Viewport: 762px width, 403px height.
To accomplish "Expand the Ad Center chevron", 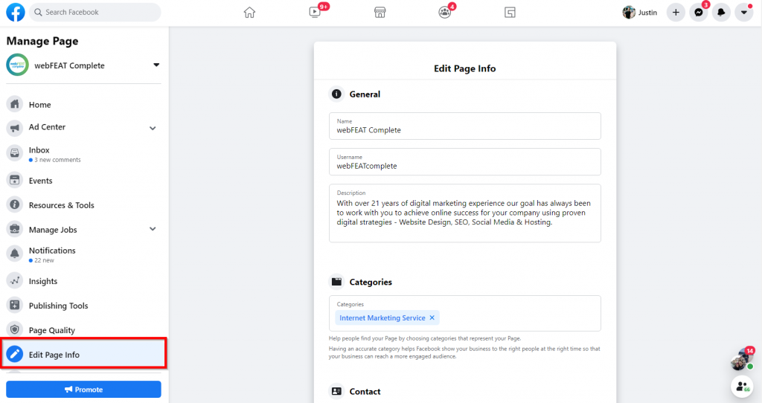I will tap(153, 128).
